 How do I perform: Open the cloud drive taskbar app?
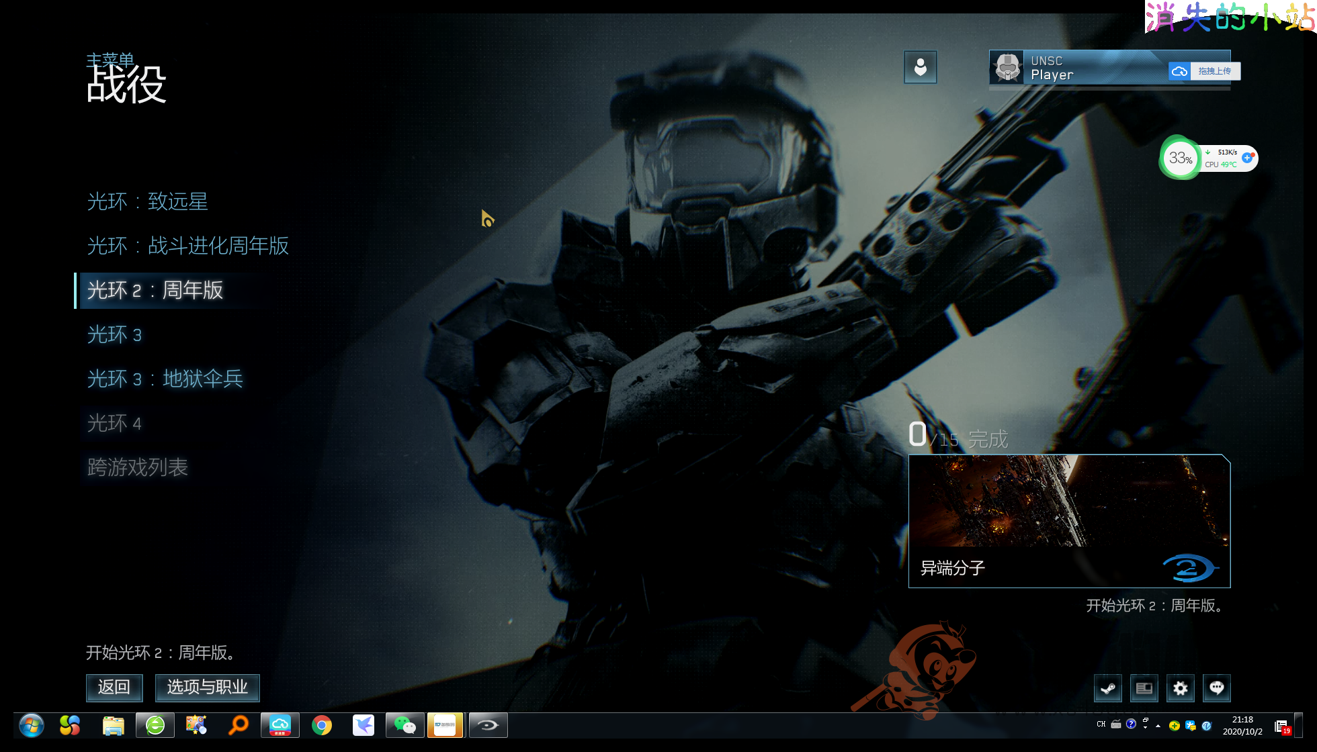click(280, 725)
